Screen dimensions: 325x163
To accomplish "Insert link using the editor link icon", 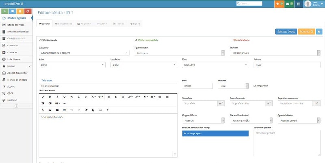I will (x=43, y=110).
